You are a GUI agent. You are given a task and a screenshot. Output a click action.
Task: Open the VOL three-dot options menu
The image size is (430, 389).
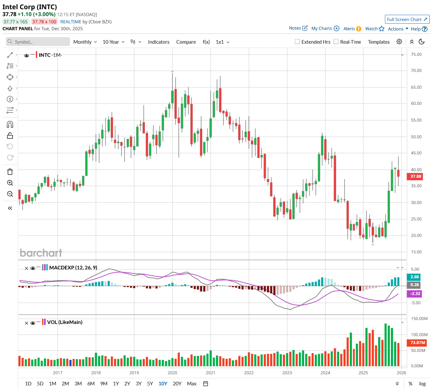(x=39, y=322)
